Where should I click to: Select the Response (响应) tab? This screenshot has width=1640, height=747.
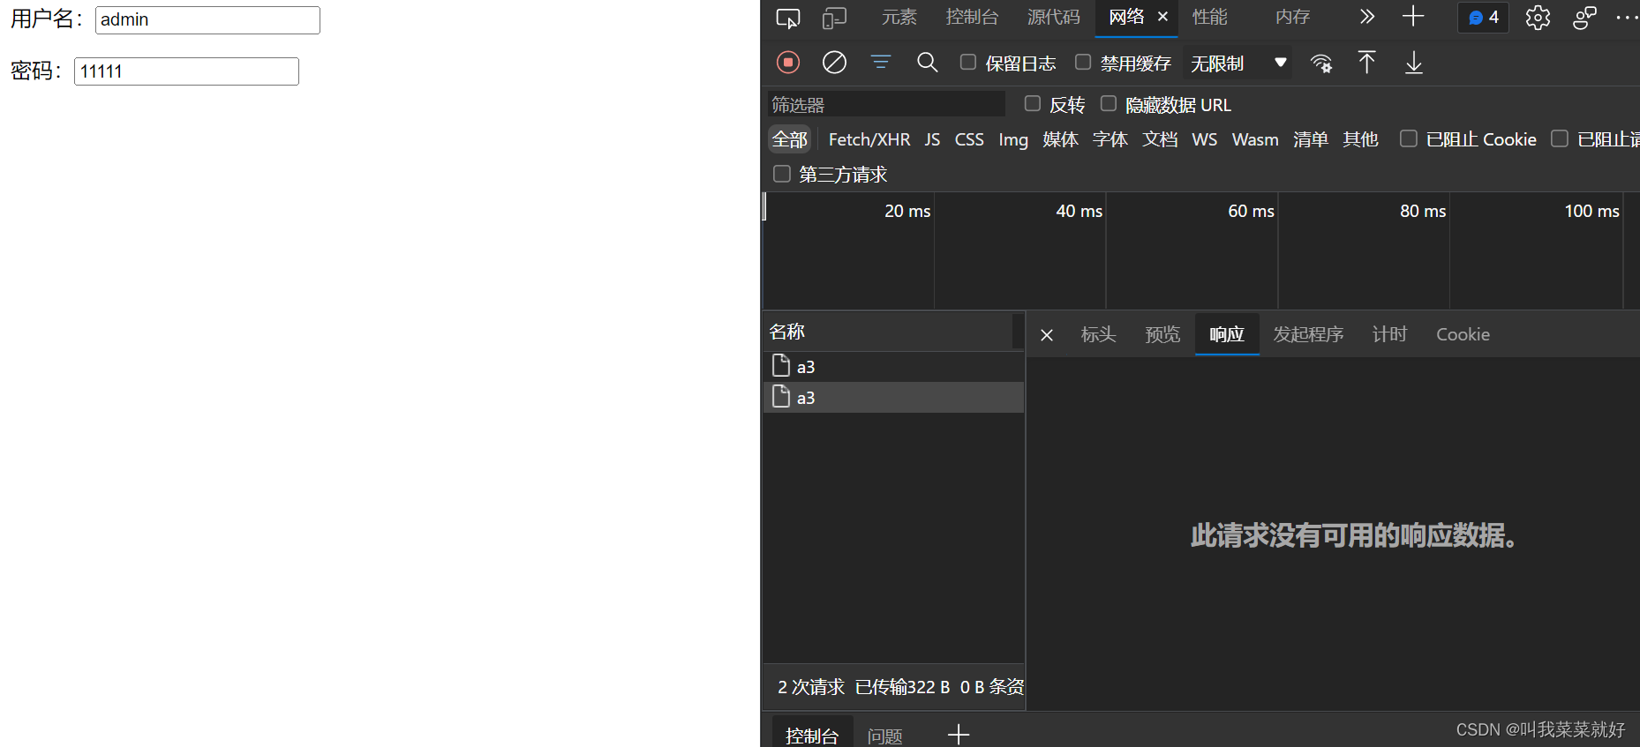point(1227,335)
